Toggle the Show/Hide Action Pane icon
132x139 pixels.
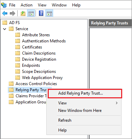[49, 13]
